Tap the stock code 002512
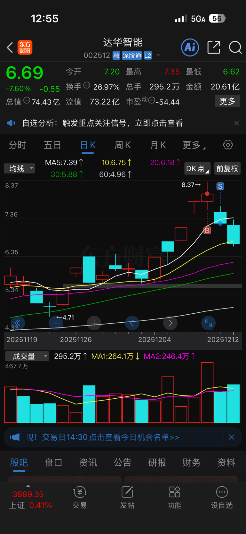Viewport: 246px width, 534px height. (97, 55)
